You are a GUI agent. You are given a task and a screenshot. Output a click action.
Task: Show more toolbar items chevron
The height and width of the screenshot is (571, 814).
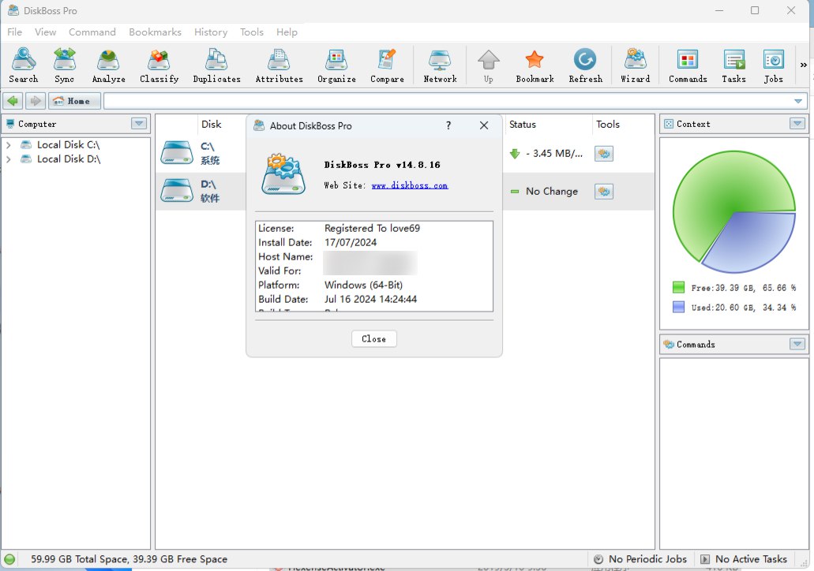tap(803, 65)
